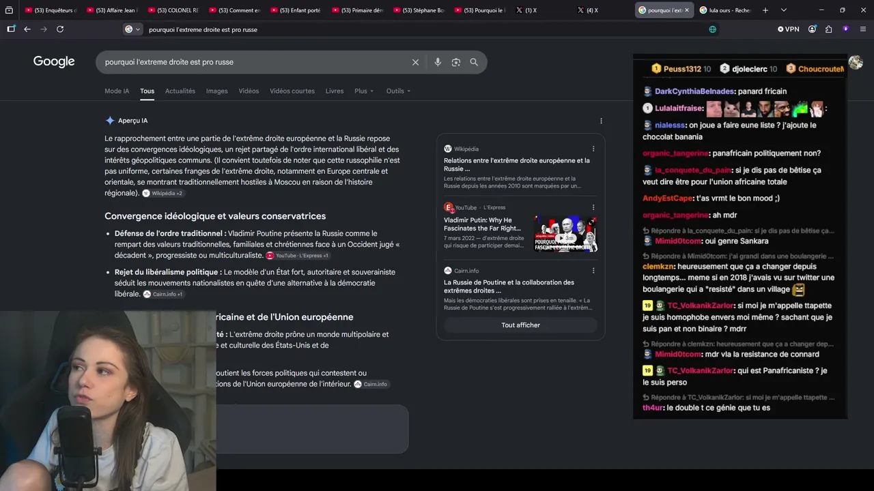874x491 pixels.
Task: Click the Tout afficher button
Action: pyautogui.click(x=520, y=325)
